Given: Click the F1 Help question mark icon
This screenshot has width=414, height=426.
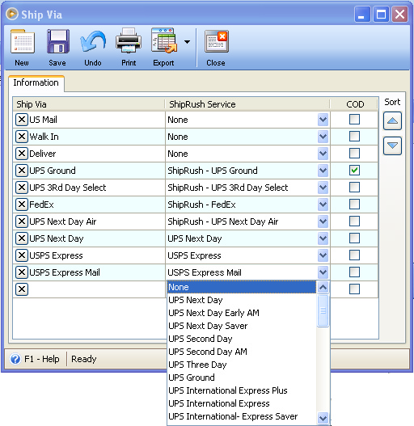Looking at the screenshot, I should click(x=15, y=359).
